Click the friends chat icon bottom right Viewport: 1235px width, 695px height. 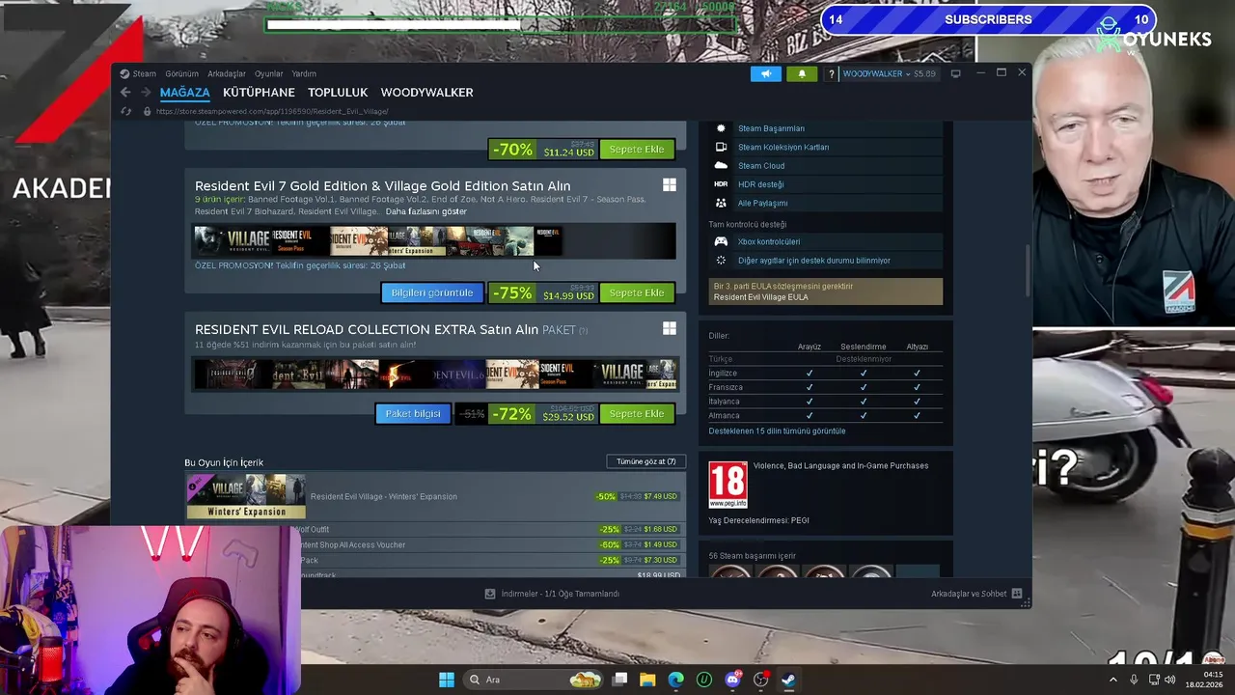click(x=1017, y=594)
